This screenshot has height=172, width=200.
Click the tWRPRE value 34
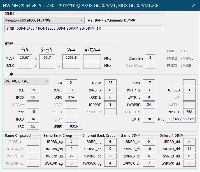tap(149, 105)
